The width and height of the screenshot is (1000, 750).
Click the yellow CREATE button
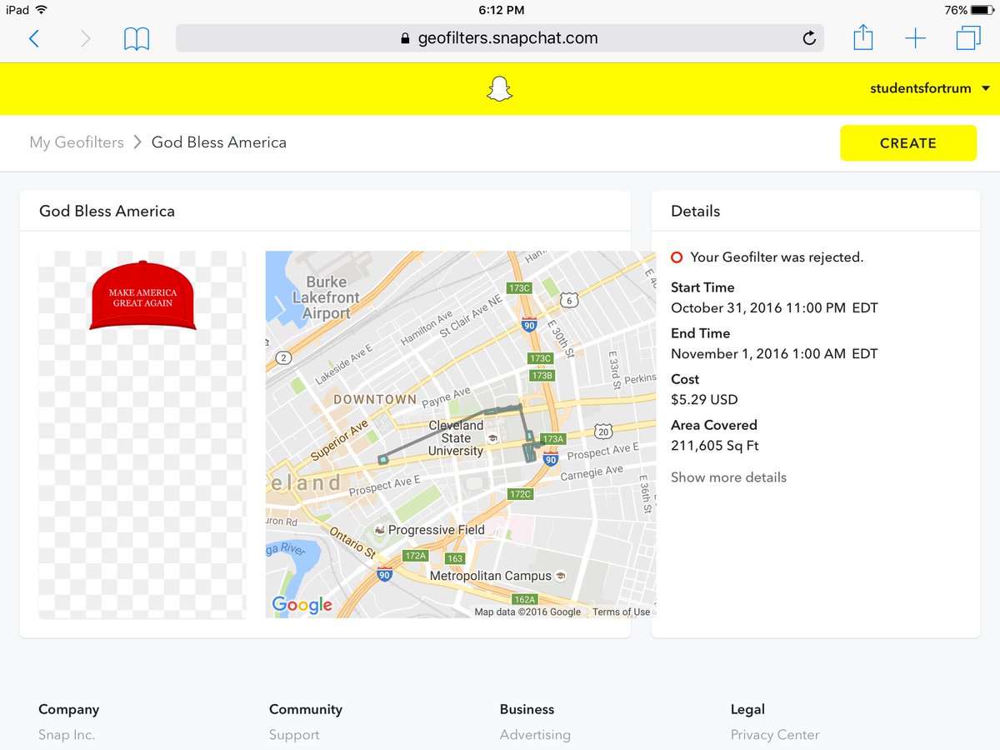(907, 142)
